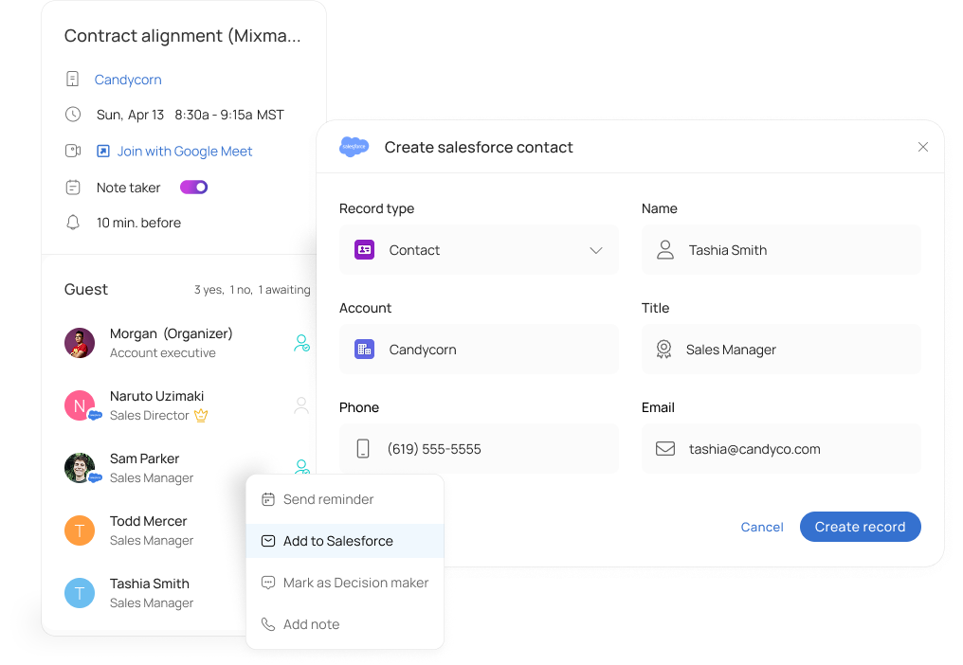
Task: Edit the Title field Sales Manager
Action: click(x=781, y=350)
